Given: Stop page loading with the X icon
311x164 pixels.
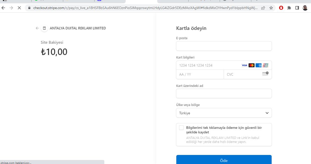Looking at the screenshot, I should click(19, 8).
